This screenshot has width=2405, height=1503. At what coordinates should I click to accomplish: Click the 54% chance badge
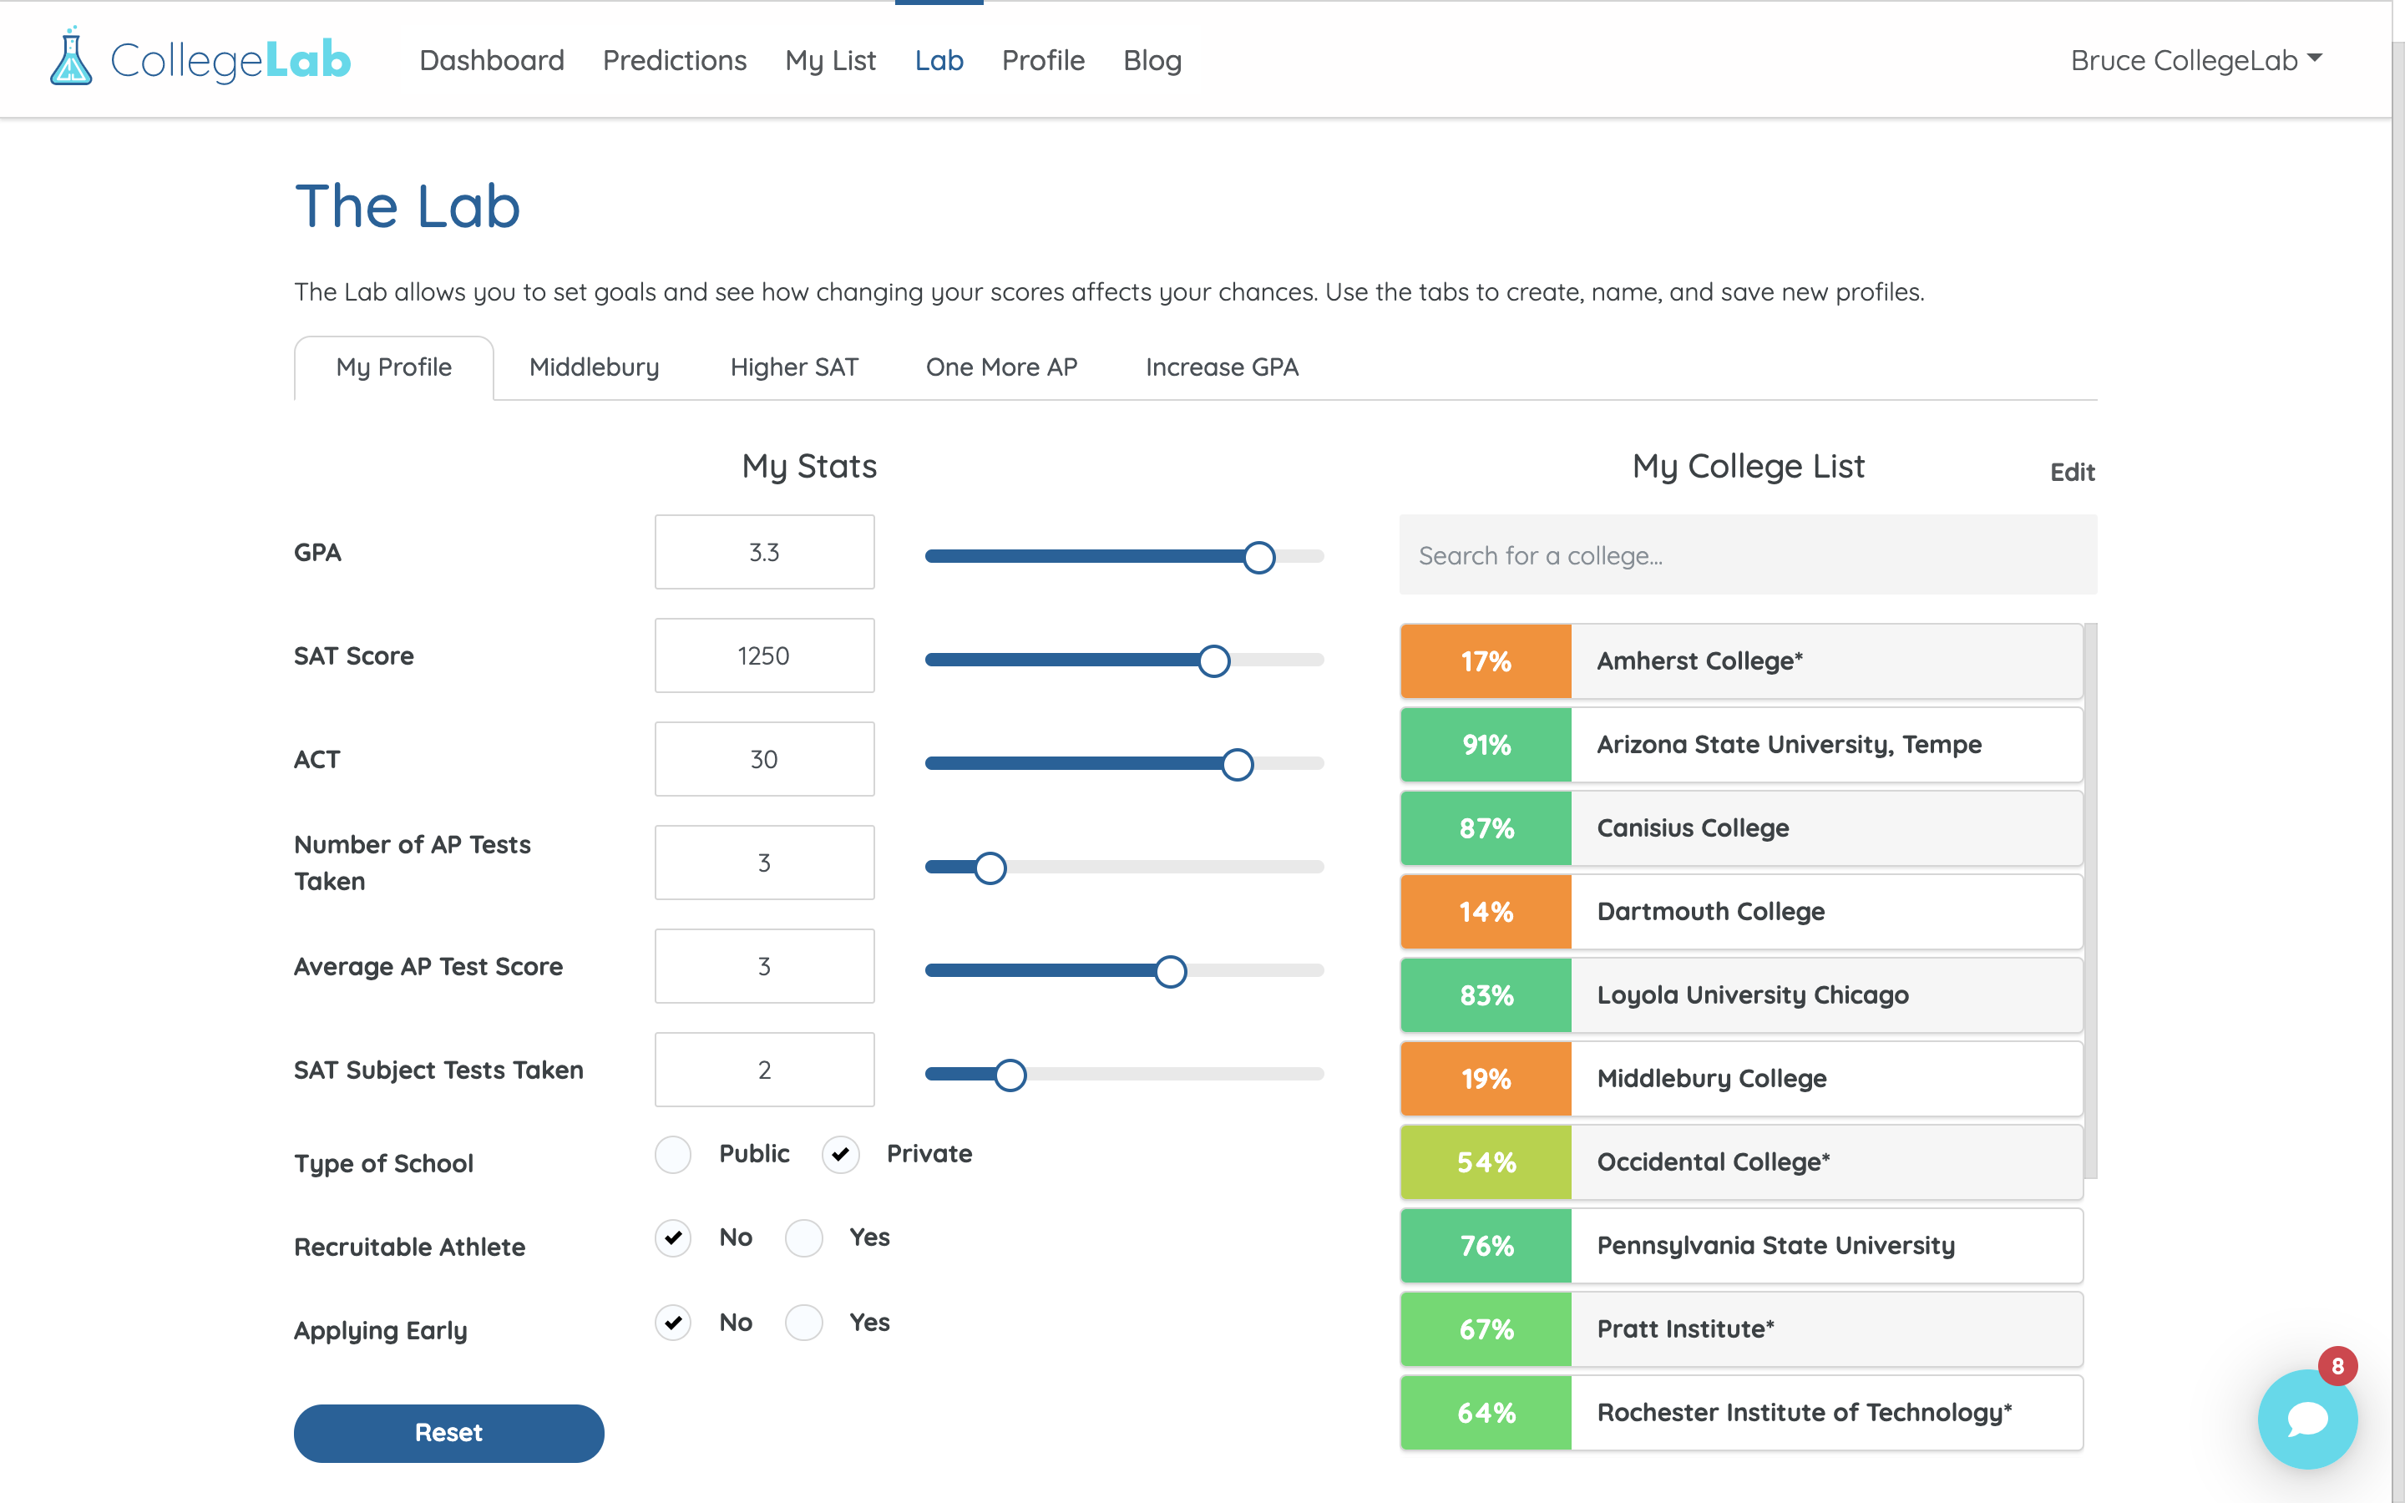coord(1486,1162)
